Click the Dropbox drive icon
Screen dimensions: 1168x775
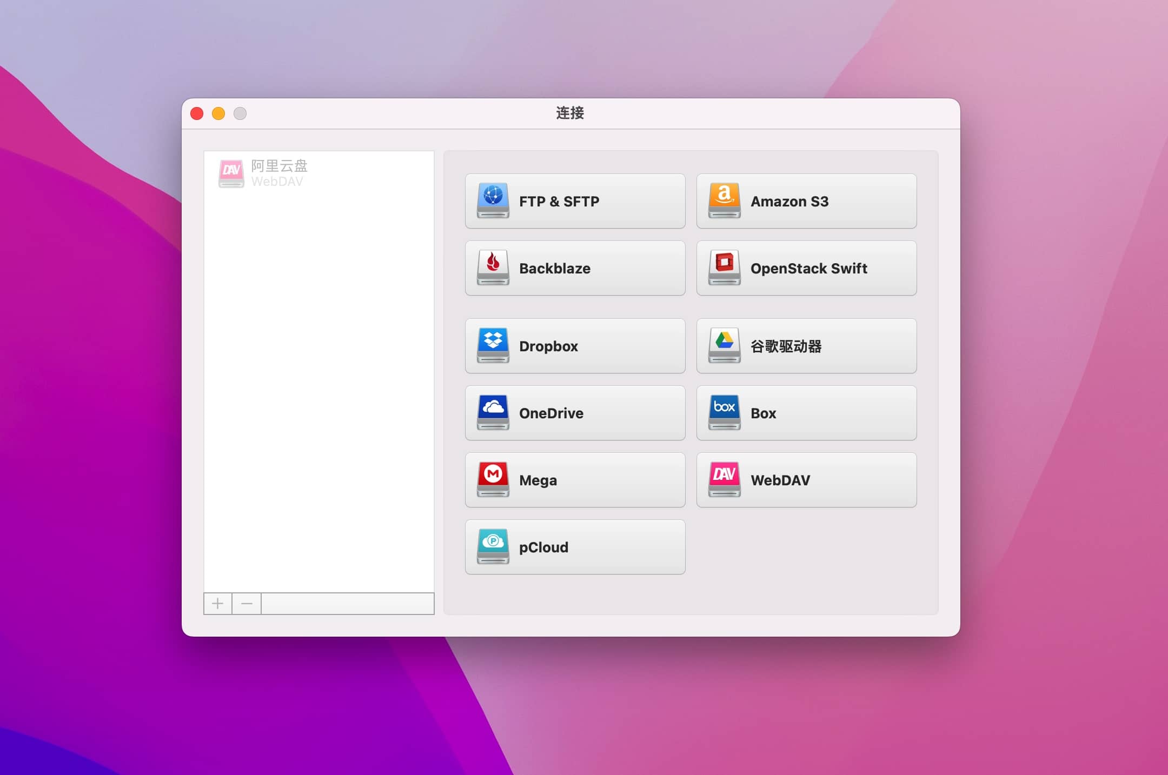[493, 345]
